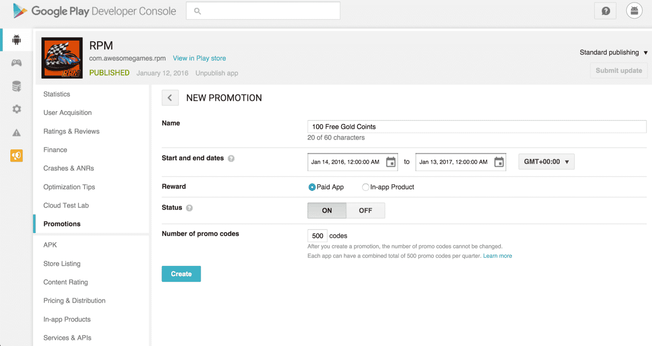Open the end date calendar picker
Image resolution: width=652 pixels, height=346 pixels.
pos(499,162)
